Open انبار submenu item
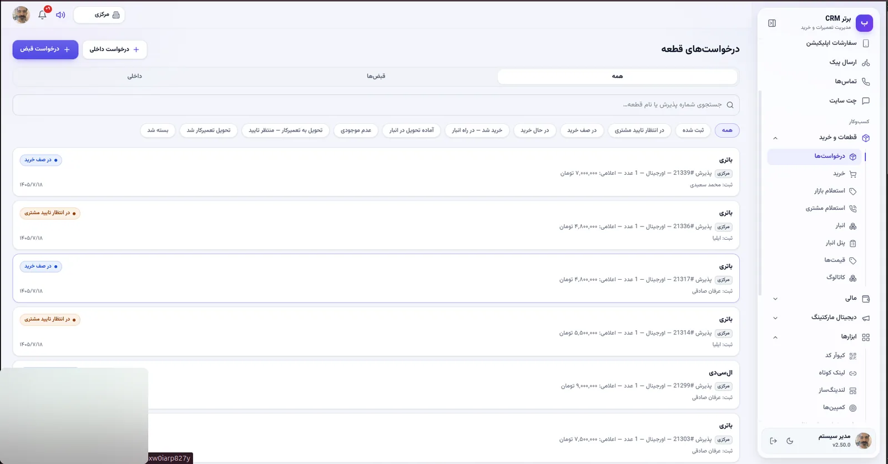 click(x=845, y=226)
